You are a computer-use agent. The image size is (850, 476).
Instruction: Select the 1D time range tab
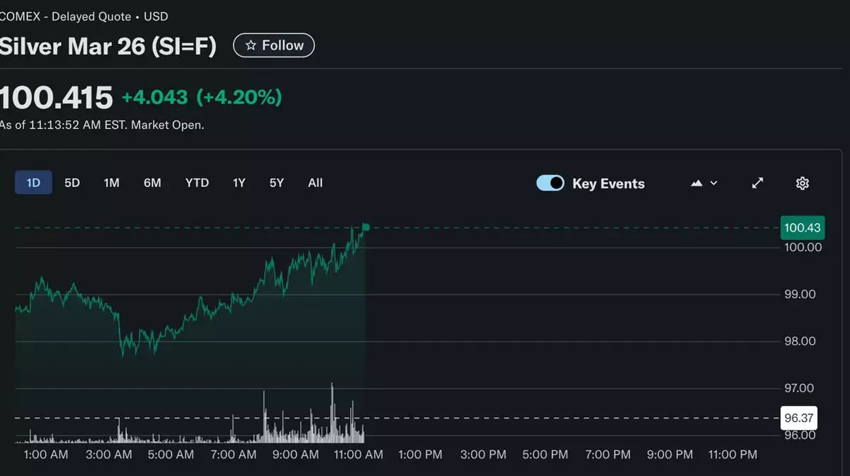(x=33, y=183)
